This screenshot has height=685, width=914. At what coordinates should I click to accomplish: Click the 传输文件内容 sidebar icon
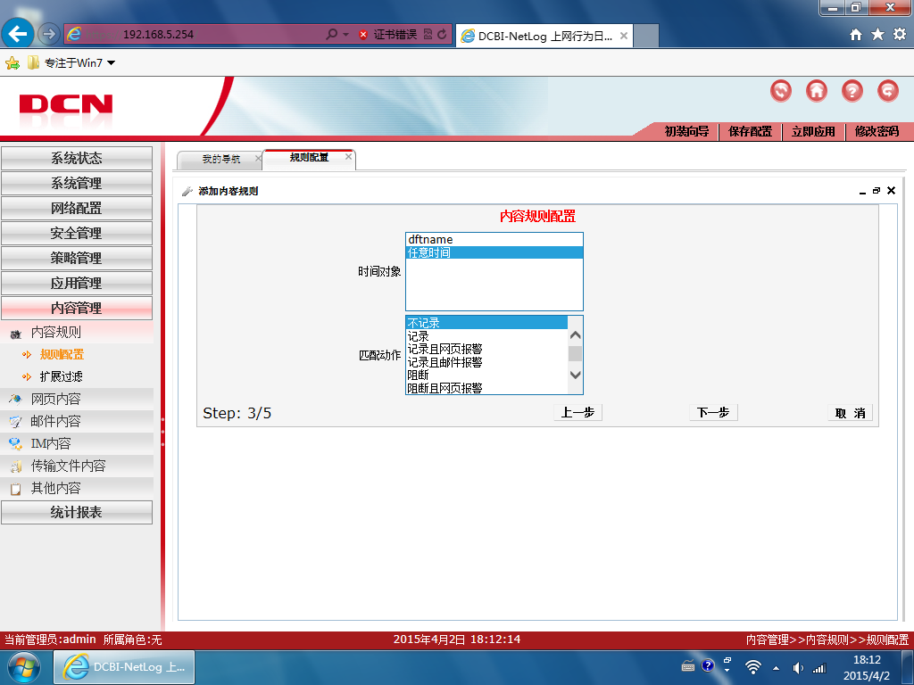[16, 466]
